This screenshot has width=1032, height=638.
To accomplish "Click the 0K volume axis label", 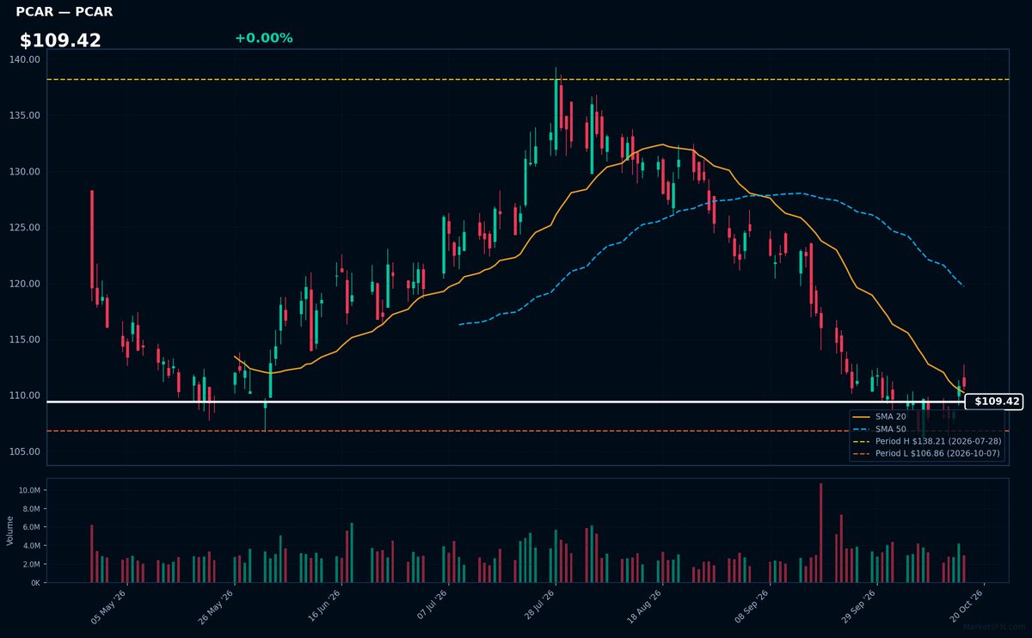I will 35,583.
